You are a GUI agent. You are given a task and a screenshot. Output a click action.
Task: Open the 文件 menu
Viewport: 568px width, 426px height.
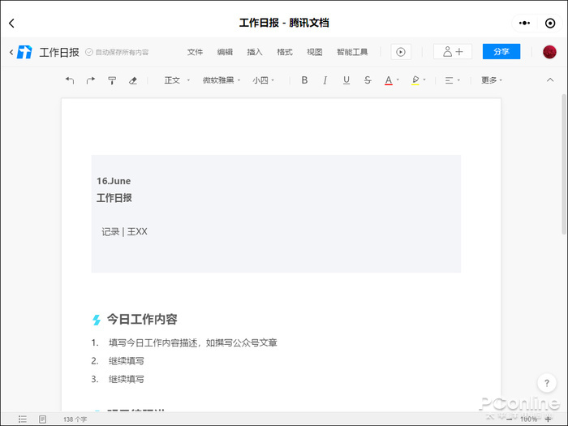[x=195, y=52]
